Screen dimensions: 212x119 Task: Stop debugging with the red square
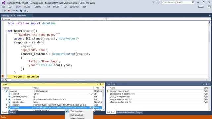point(9,11)
